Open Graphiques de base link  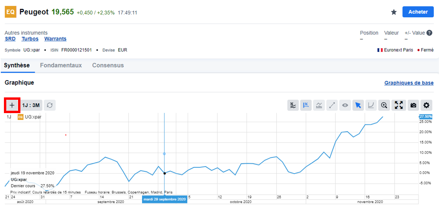409,83
